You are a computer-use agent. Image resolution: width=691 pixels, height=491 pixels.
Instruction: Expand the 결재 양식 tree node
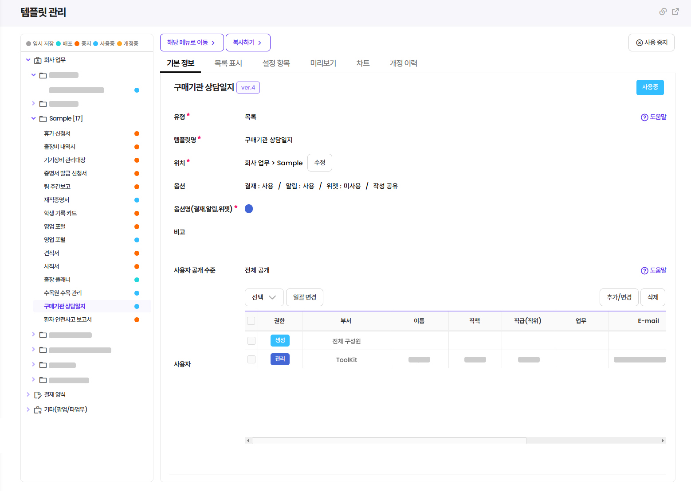pyautogui.click(x=28, y=394)
